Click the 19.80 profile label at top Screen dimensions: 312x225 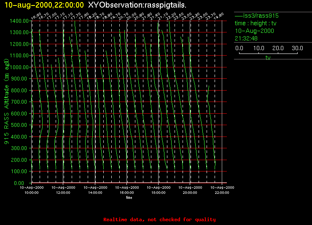point(218,16)
